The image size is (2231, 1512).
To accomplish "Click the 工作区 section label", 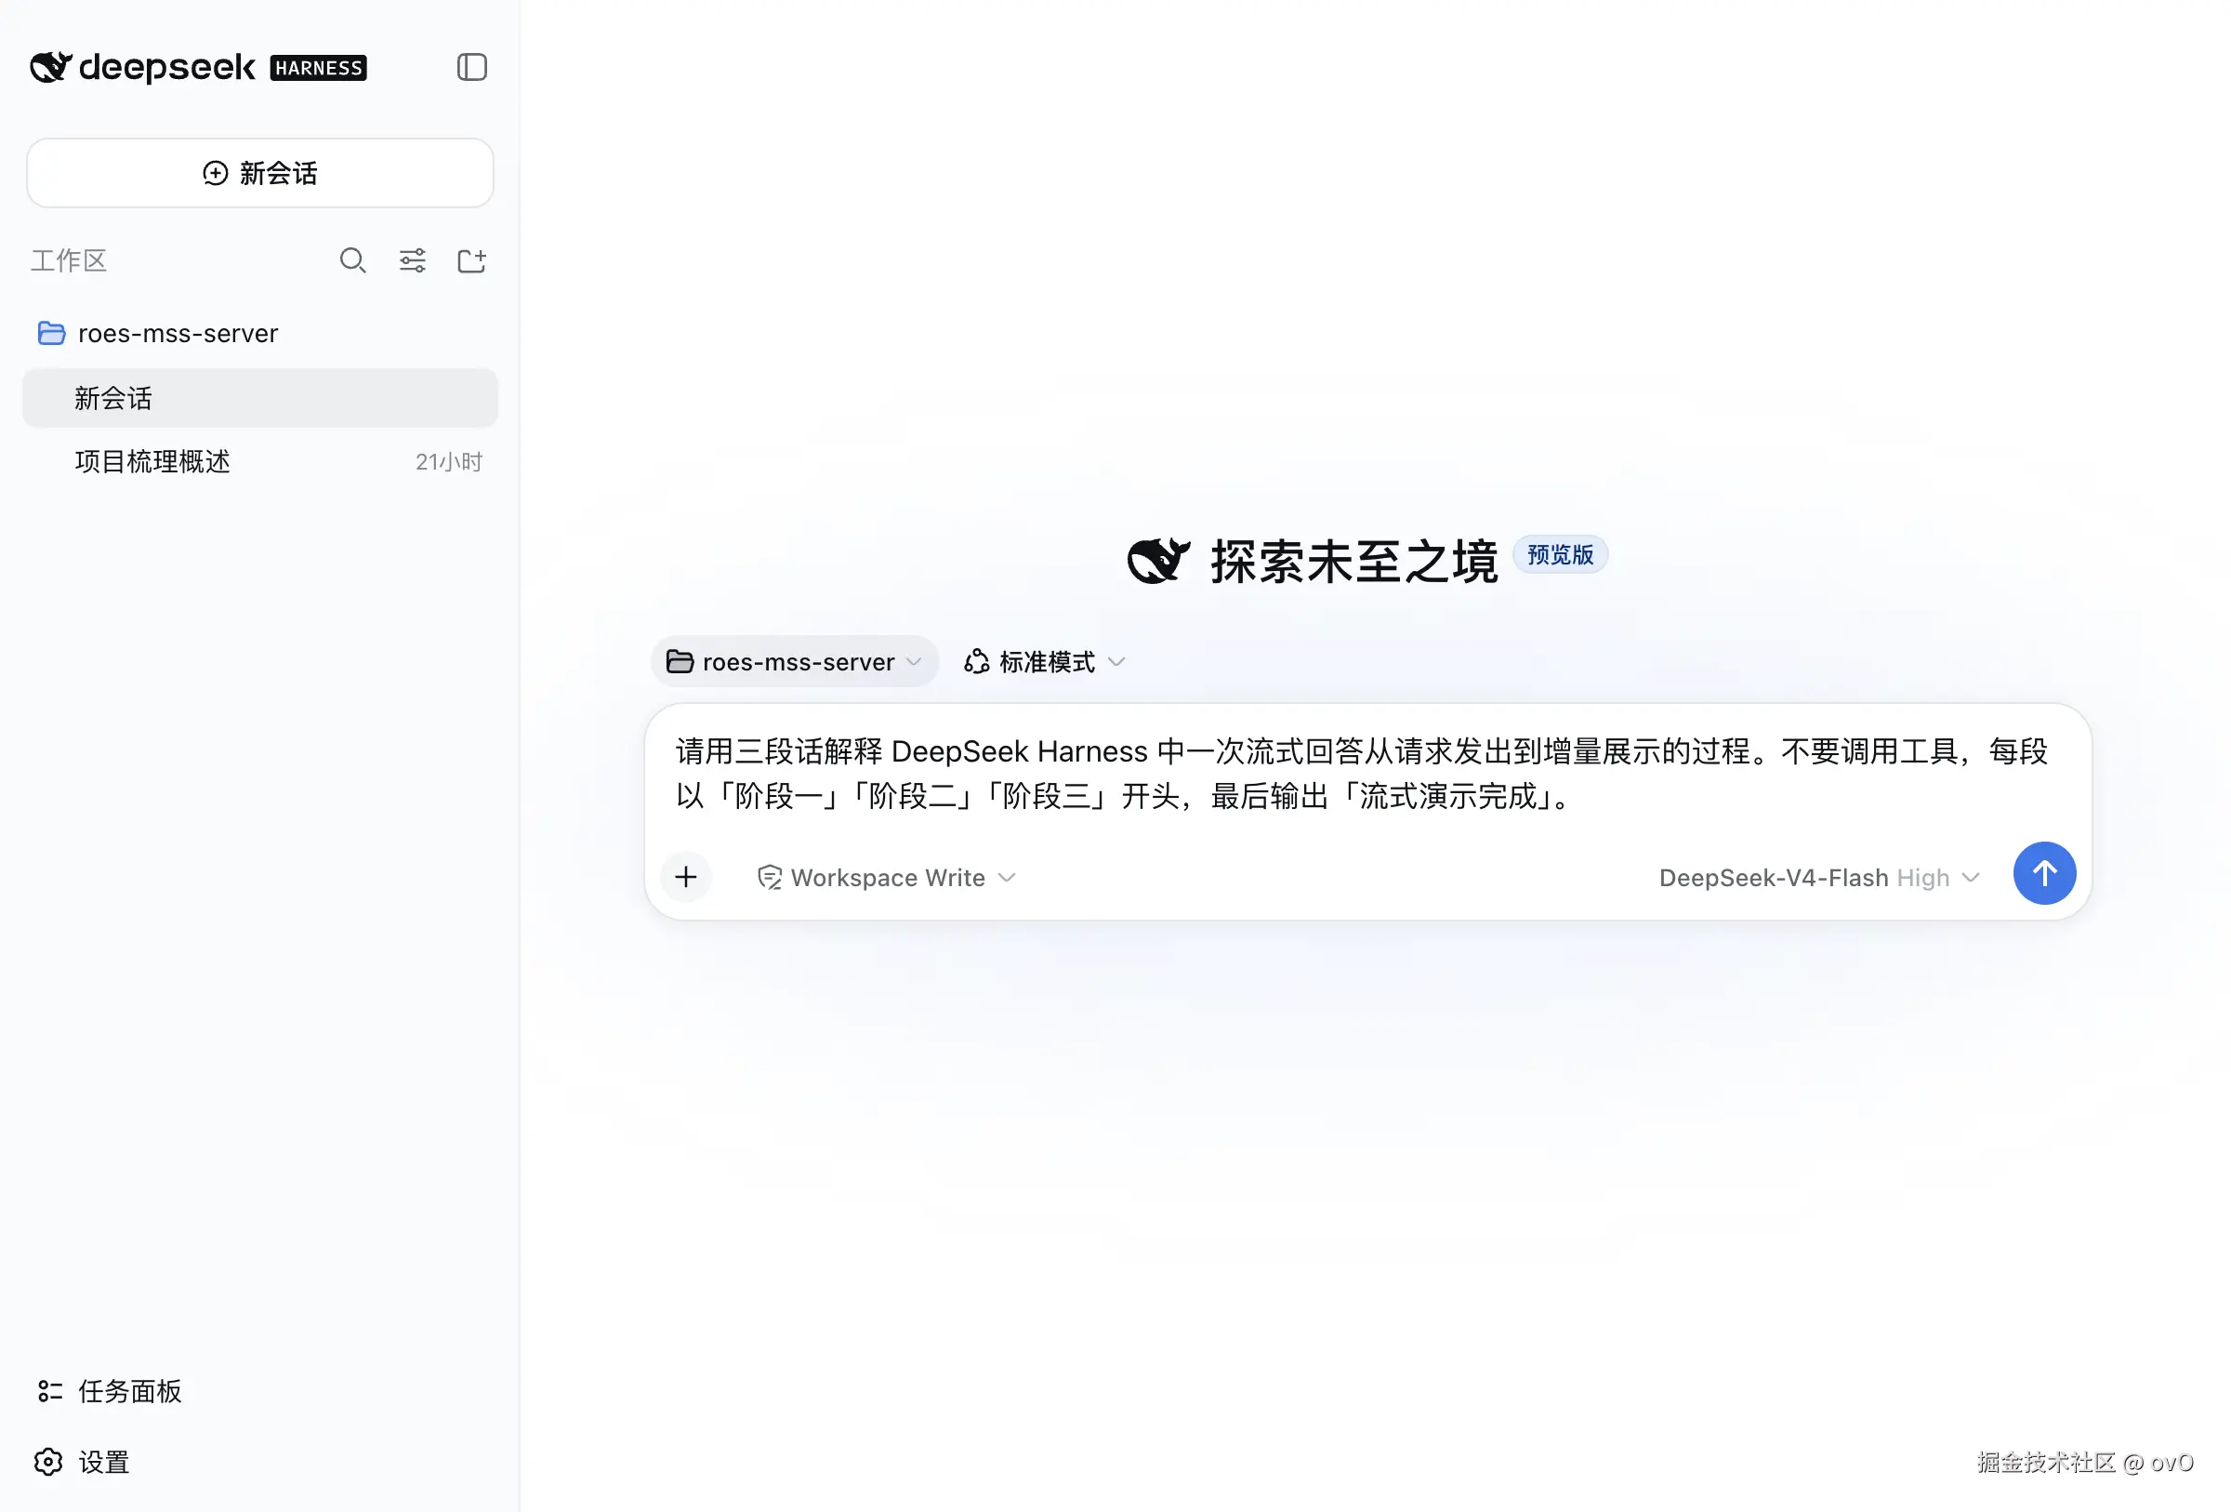I will (68, 260).
